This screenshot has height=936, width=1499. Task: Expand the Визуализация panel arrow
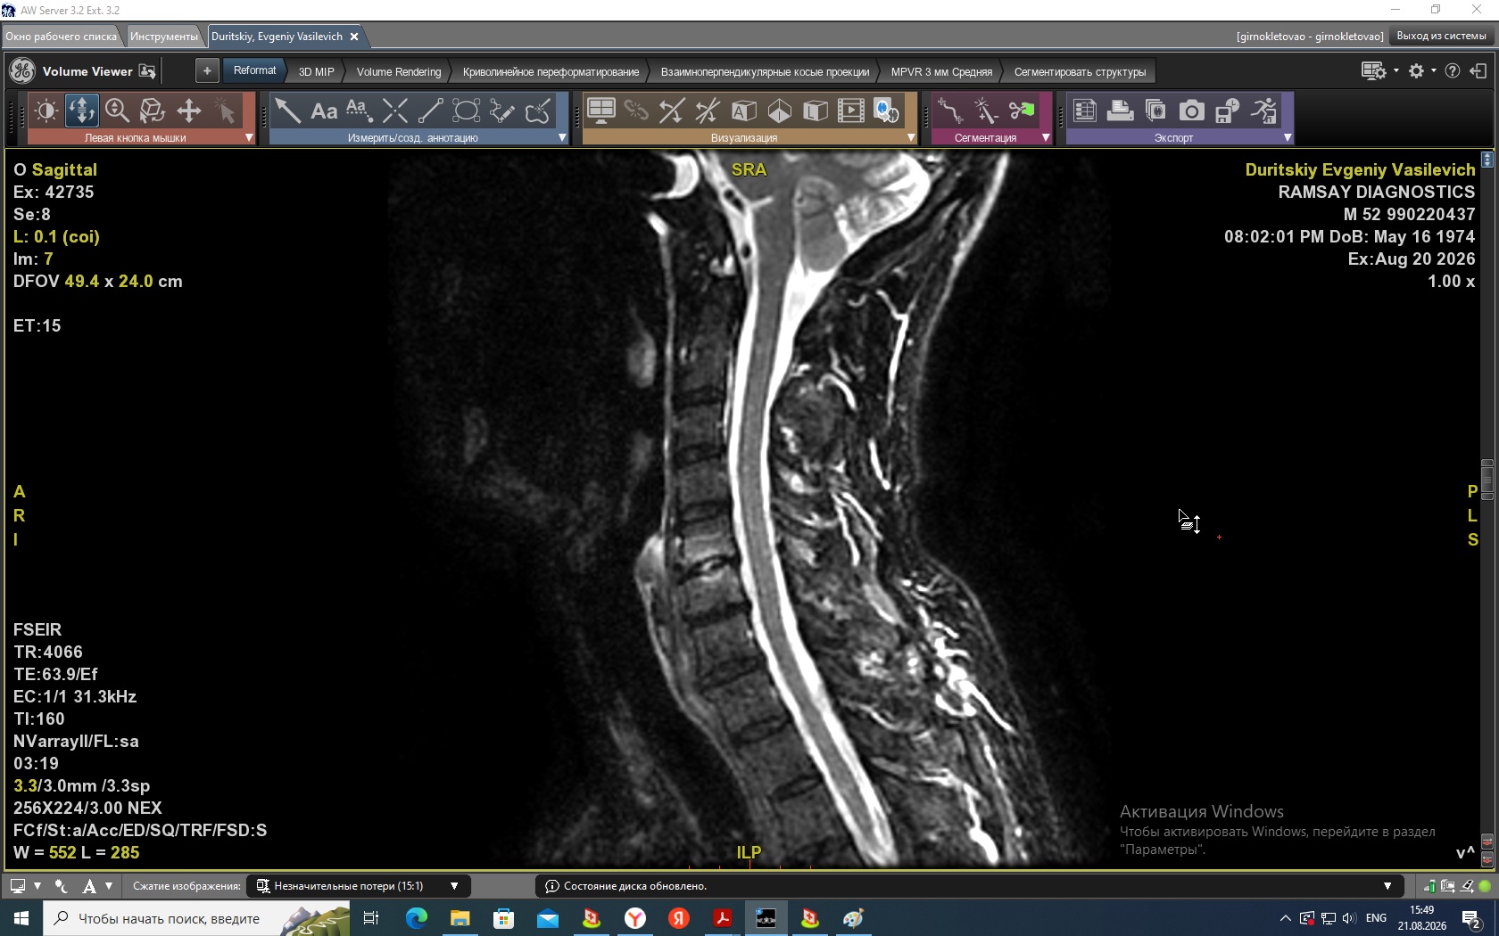tap(911, 138)
